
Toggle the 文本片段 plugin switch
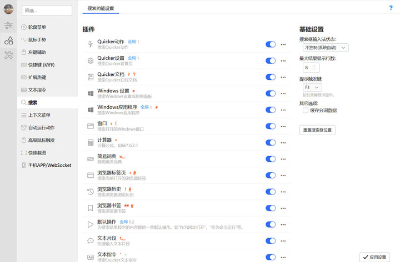[x=271, y=240]
